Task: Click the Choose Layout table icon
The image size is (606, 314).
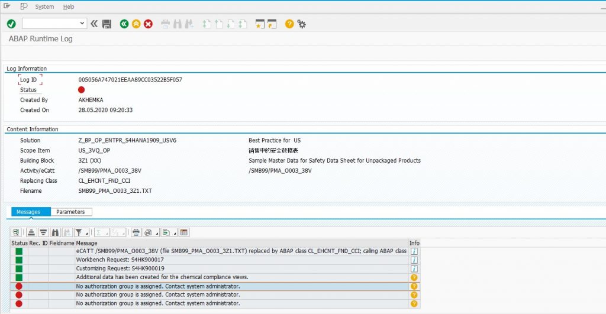Action: [x=184, y=232]
